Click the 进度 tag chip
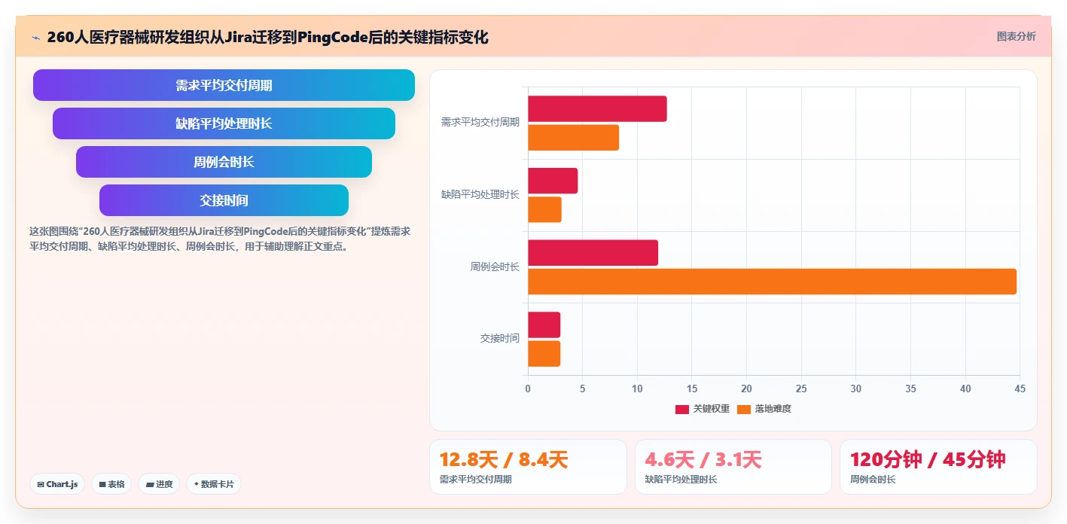 [159, 484]
